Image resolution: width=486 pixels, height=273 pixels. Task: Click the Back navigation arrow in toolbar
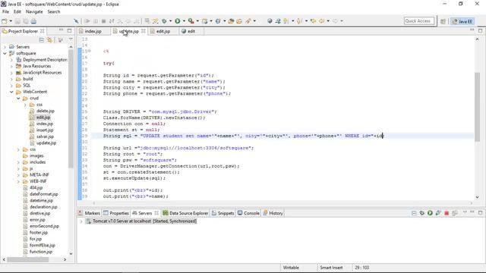pyautogui.click(x=322, y=21)
